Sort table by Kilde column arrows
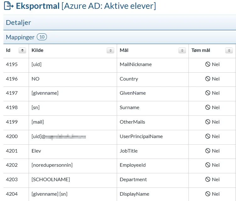The height and width of the screenshot is (201, 236). click(x=110, y=51)
